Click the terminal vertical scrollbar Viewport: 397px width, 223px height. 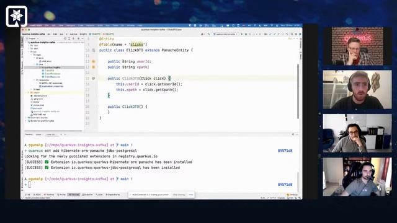[x=298, y=181]
